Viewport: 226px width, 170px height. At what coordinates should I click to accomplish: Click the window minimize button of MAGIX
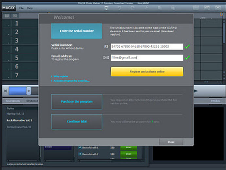(x=196, y=8)
